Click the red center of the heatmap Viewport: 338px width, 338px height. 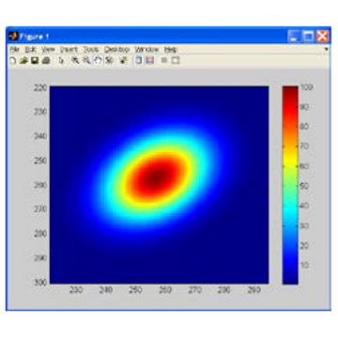pyautogui.click(x=157, y=177)
